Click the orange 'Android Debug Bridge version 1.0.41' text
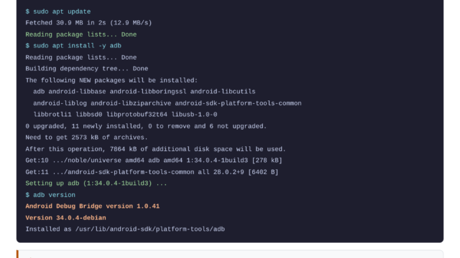 (x=93, y=206)
